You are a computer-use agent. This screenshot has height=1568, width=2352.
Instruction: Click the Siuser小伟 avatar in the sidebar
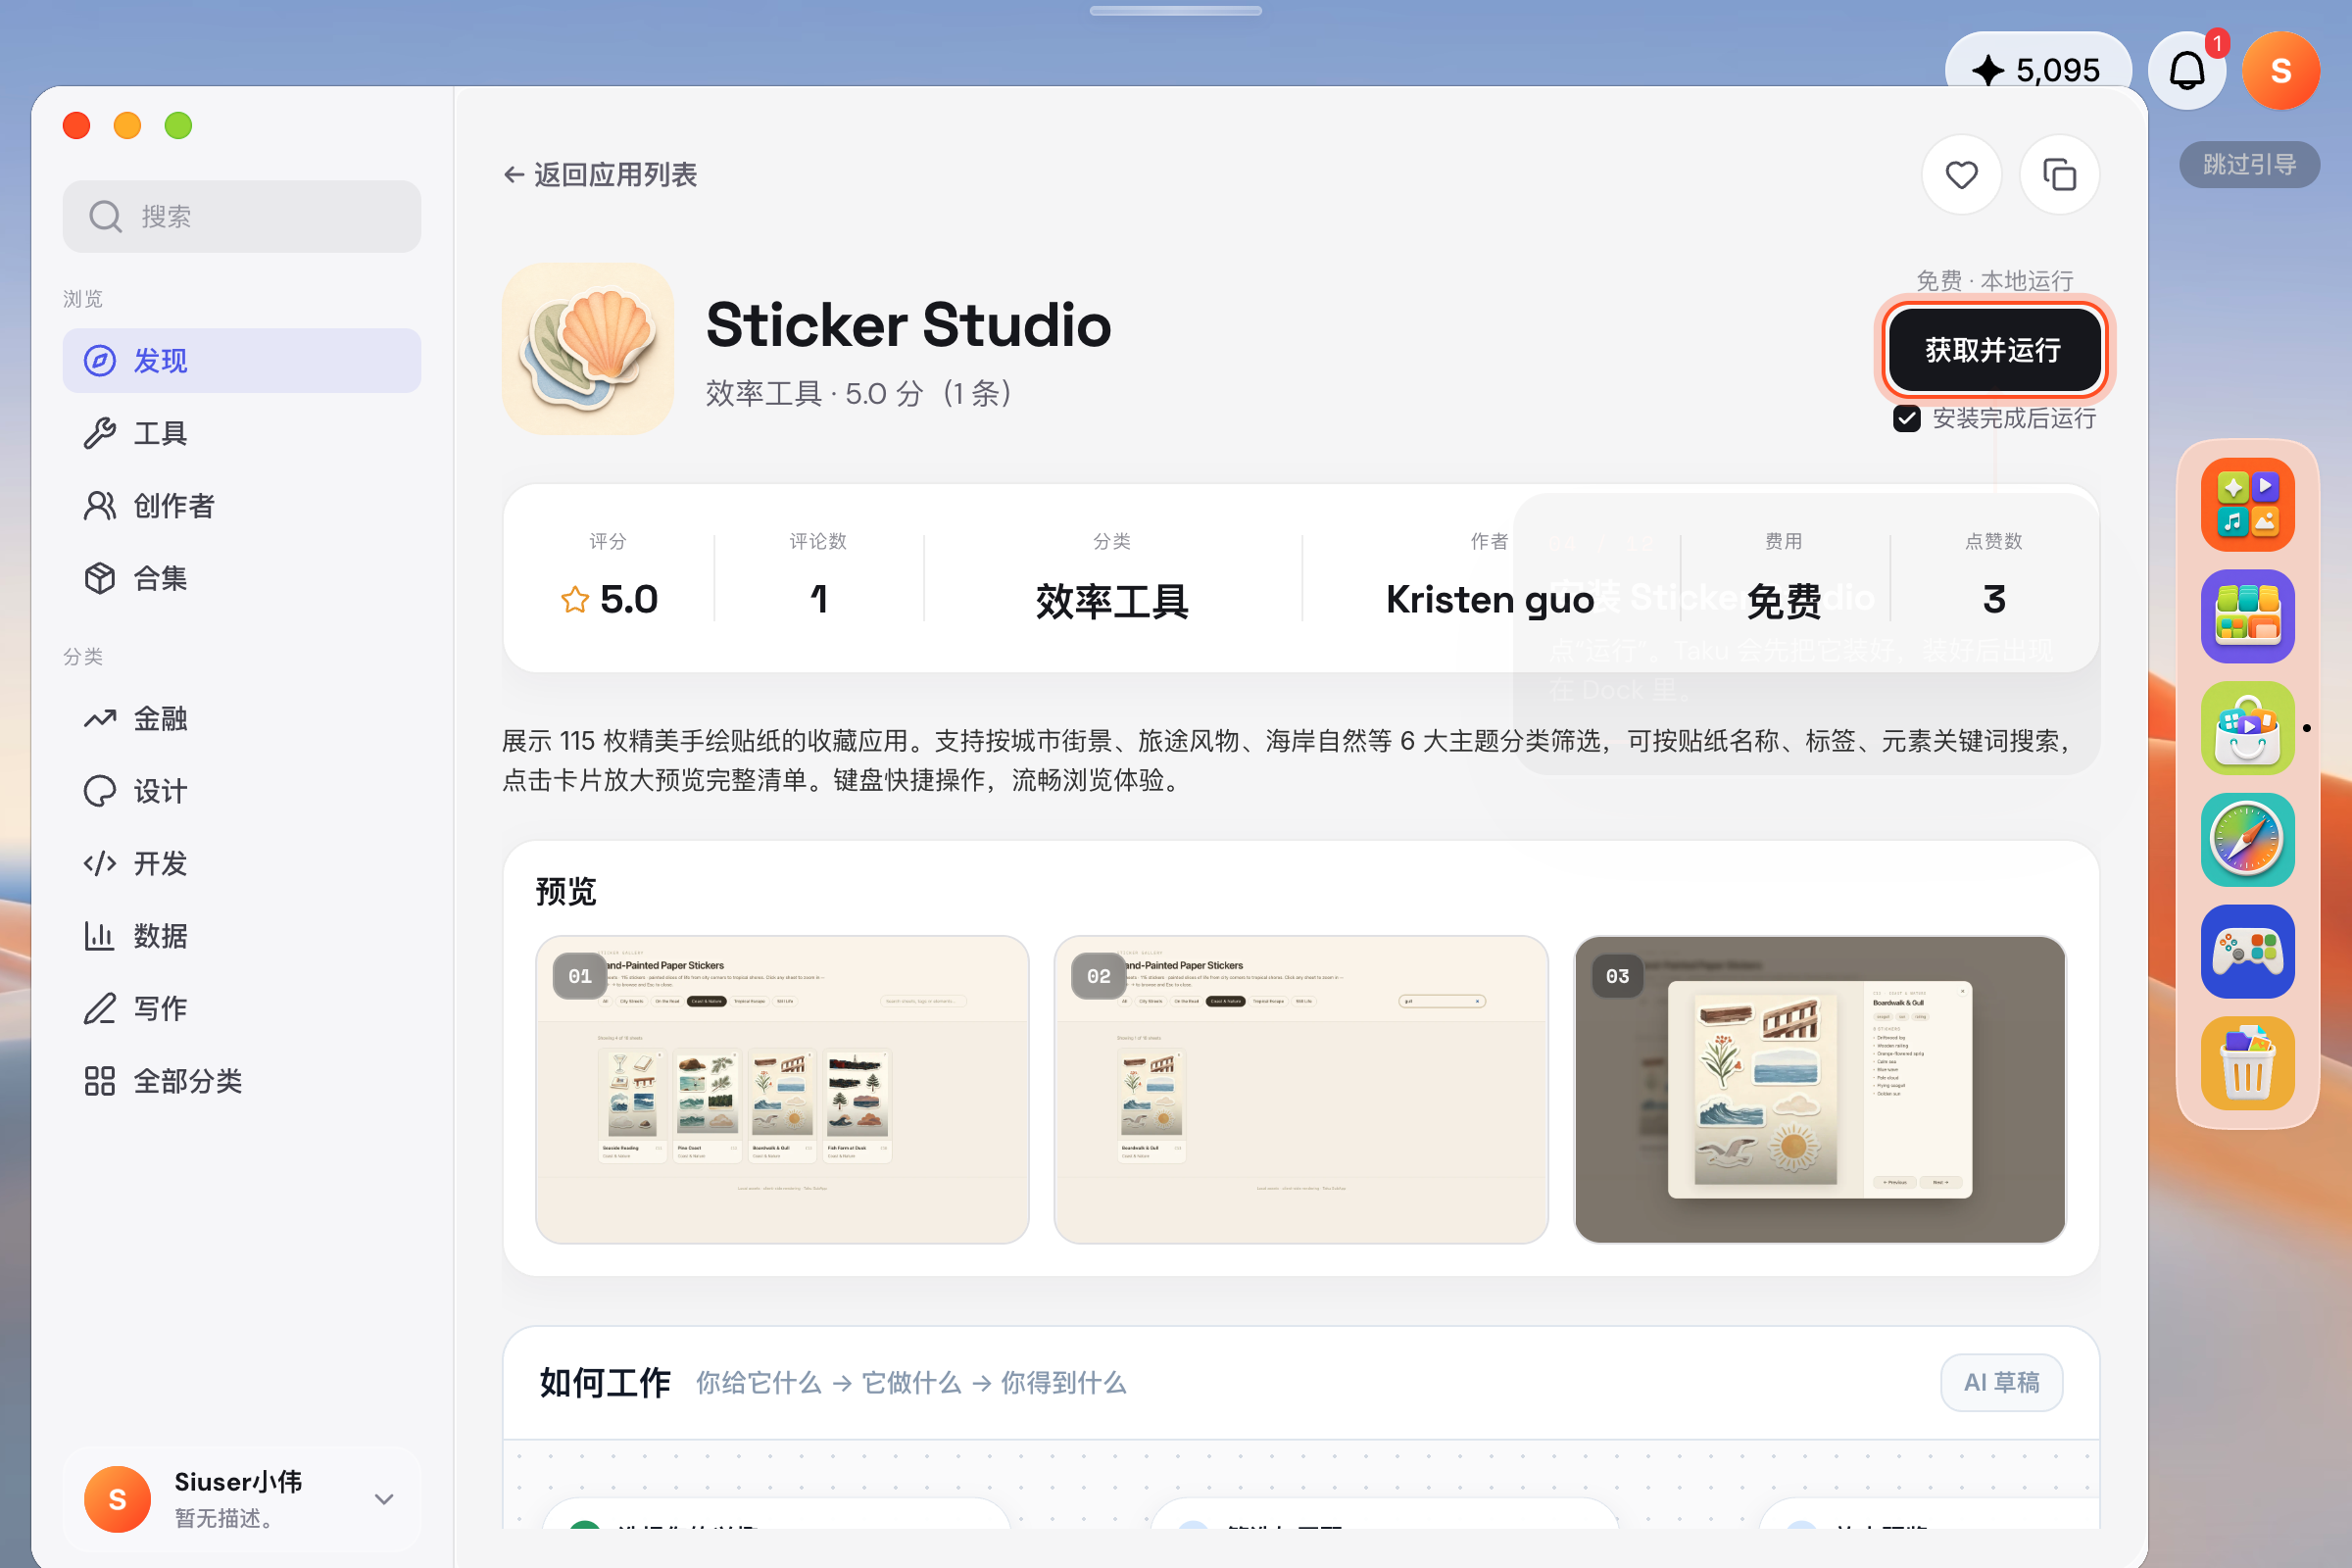[118, 1499]
